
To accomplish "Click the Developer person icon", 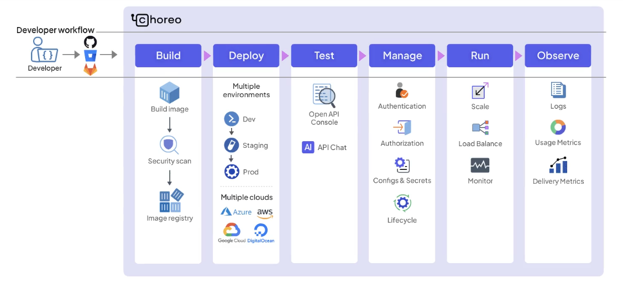I will click(44, 50).
